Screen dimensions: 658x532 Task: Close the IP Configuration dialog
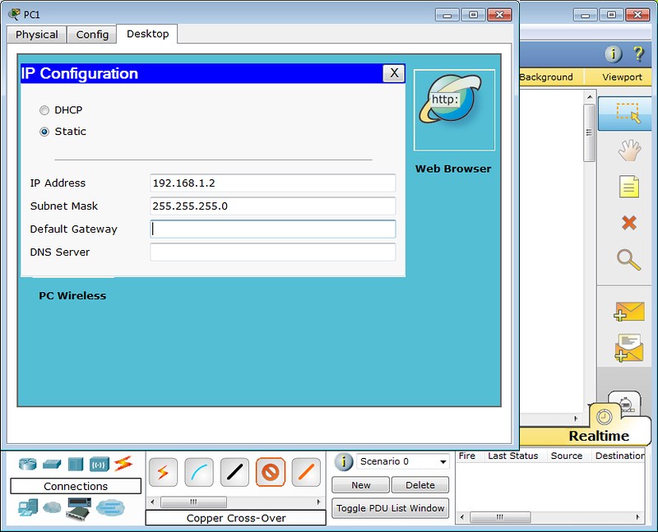pyautogui.click(x=394, y=73)
